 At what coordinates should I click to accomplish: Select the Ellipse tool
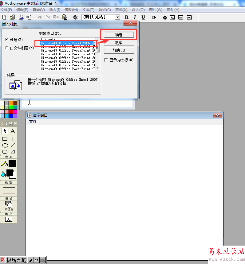tap(5, 146)
